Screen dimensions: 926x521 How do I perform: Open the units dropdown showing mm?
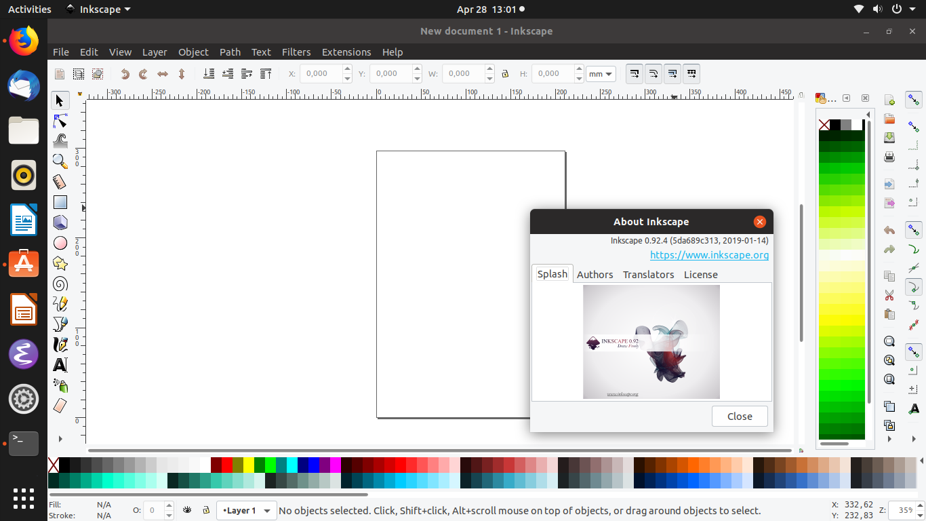(x=601, y=73)
